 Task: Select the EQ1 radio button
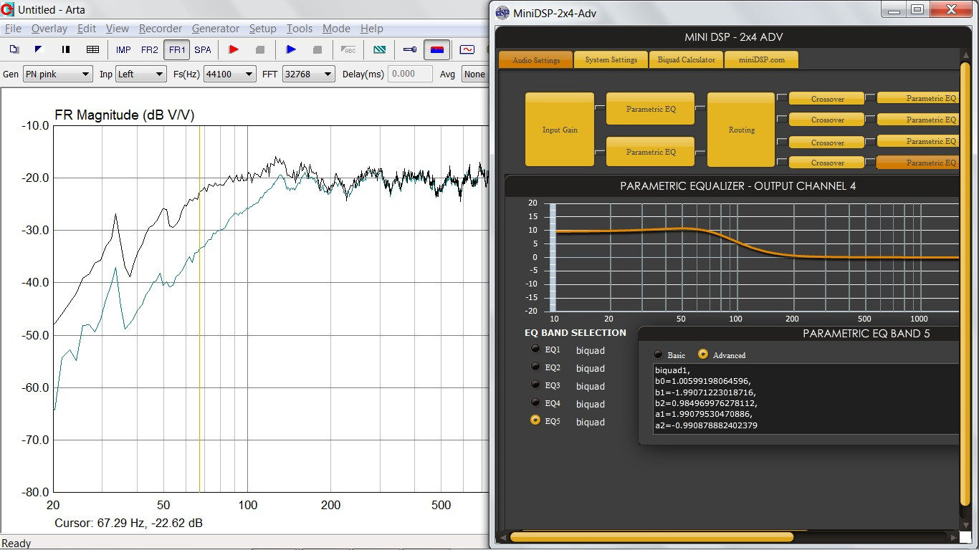[535, 349]
